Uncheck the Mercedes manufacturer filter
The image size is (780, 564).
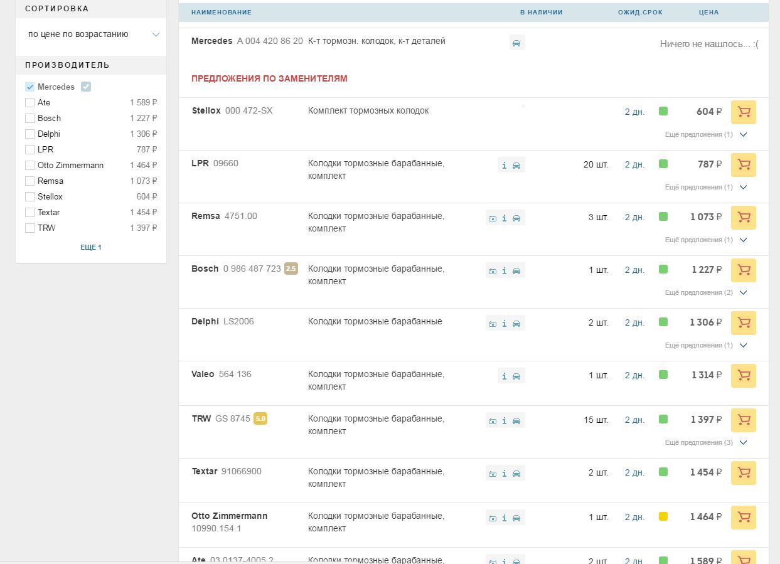(x=29, y=87)
